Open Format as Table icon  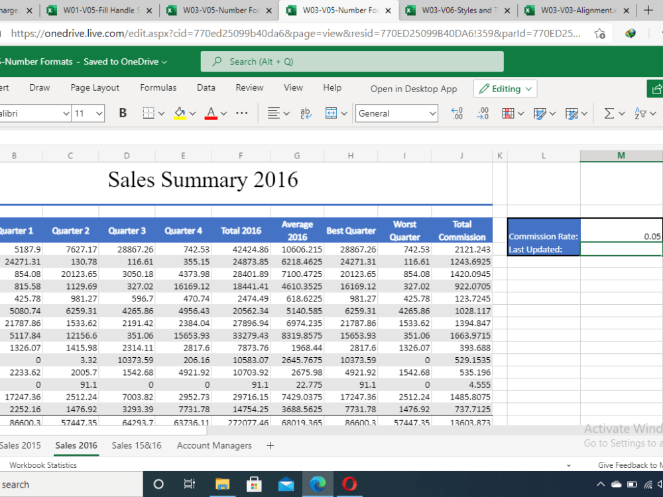(540, 113)
